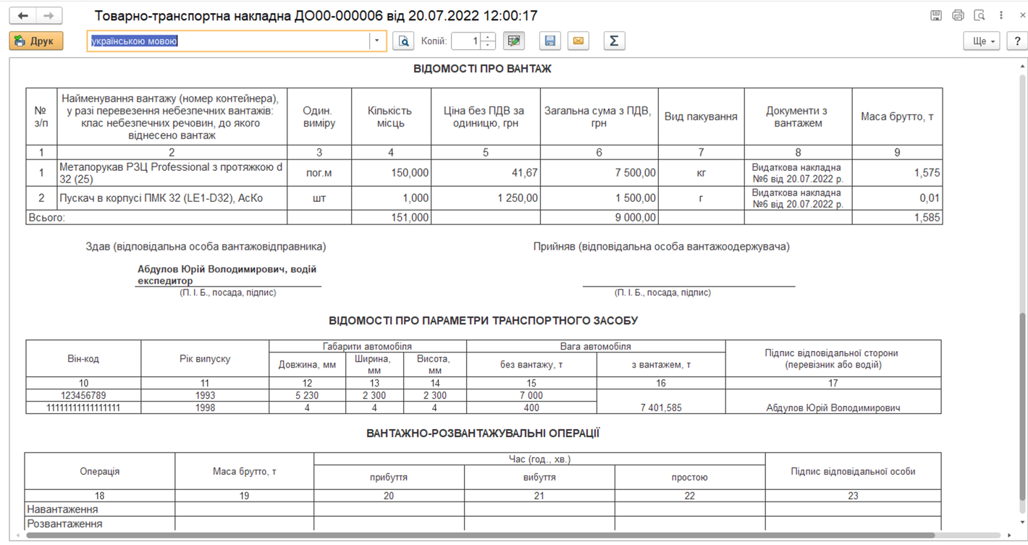Go forward with the right arrow
The width and height of the screenshot is (1028, 545).
pos(49,15)
